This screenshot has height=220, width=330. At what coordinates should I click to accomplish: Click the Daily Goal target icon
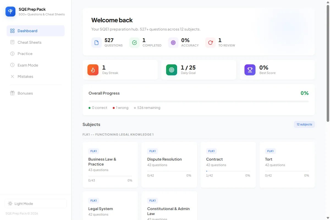click(x=172, y=70)
